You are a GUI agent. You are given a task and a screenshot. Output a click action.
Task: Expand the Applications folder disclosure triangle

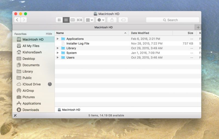tap(57, 39)
